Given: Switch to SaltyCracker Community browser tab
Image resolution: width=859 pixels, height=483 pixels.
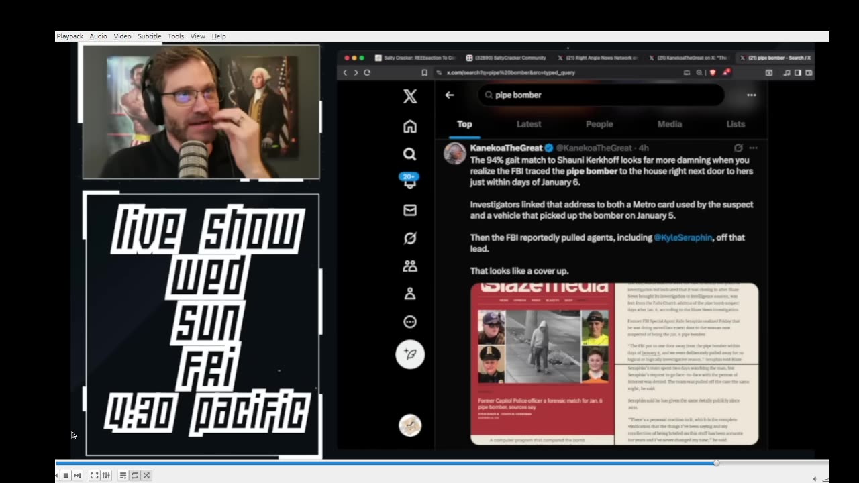Looking at the screenshot, I should [x=506, y=58].
